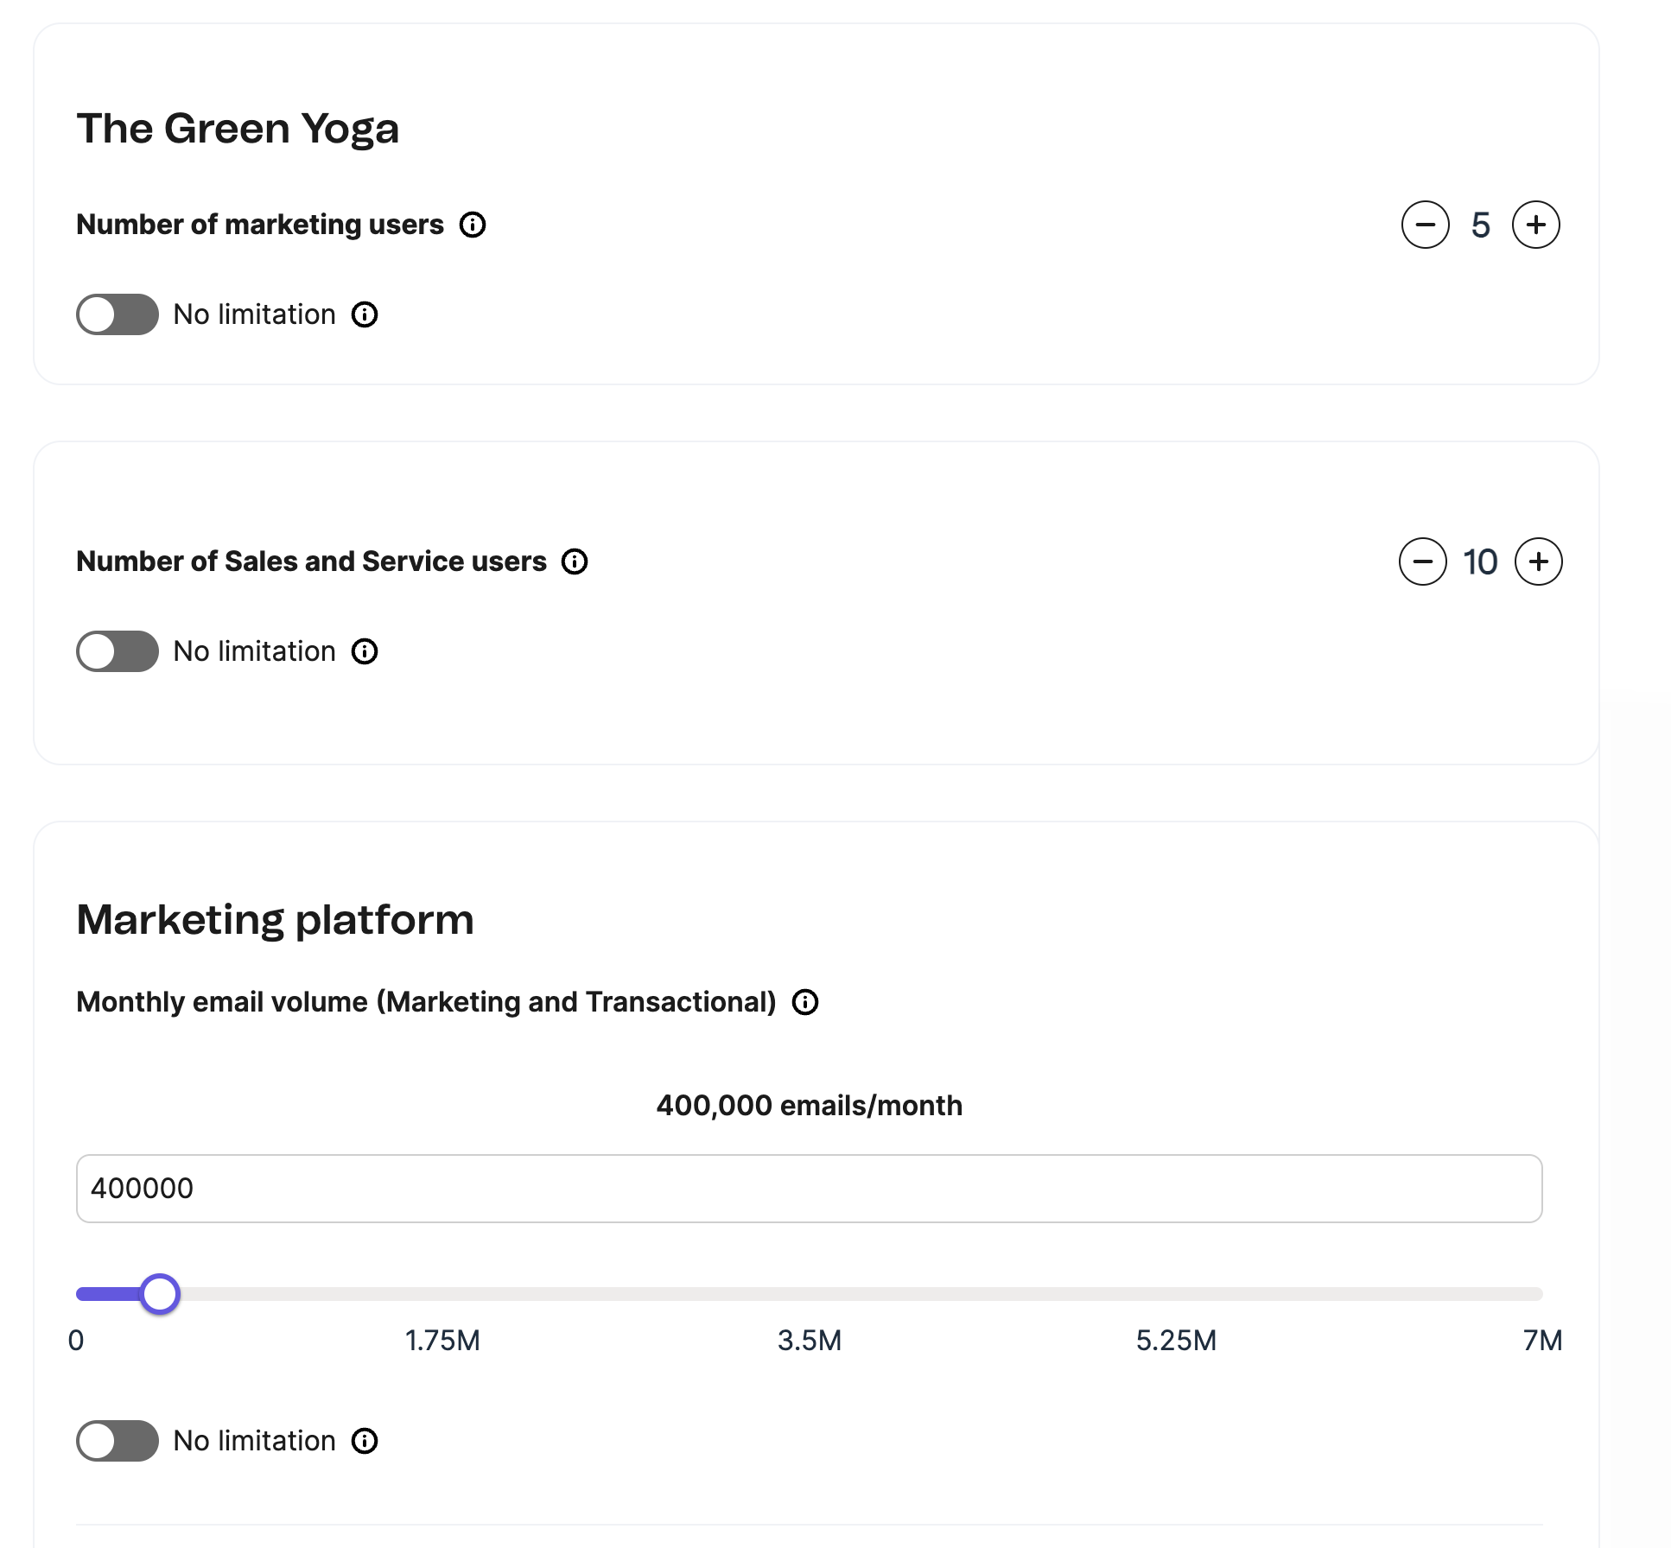Viewport: 1671px width, 1548px height.
Task: Toggle No limitation for email volume
Action: click(x=118, y=1441)
